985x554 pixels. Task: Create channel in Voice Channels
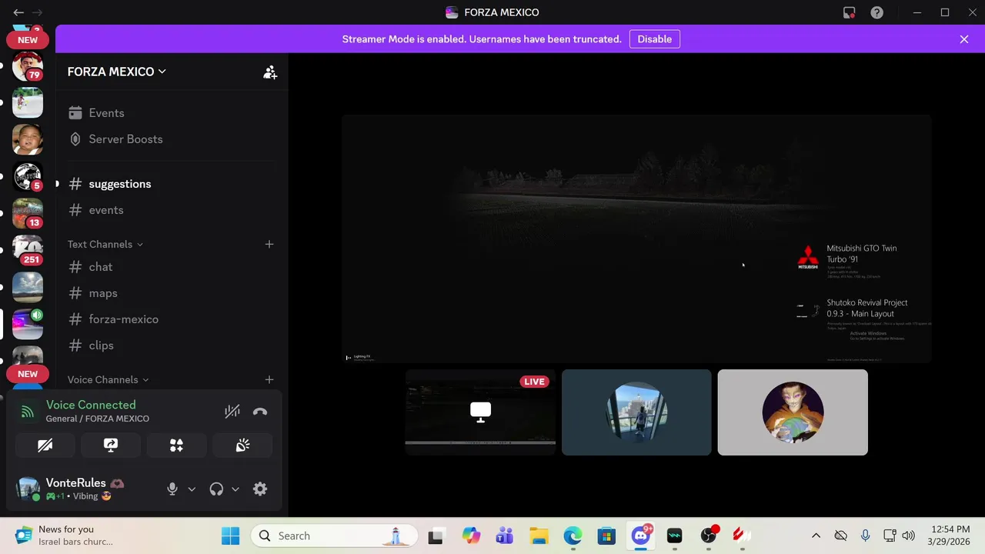click(x=269, y=379)
